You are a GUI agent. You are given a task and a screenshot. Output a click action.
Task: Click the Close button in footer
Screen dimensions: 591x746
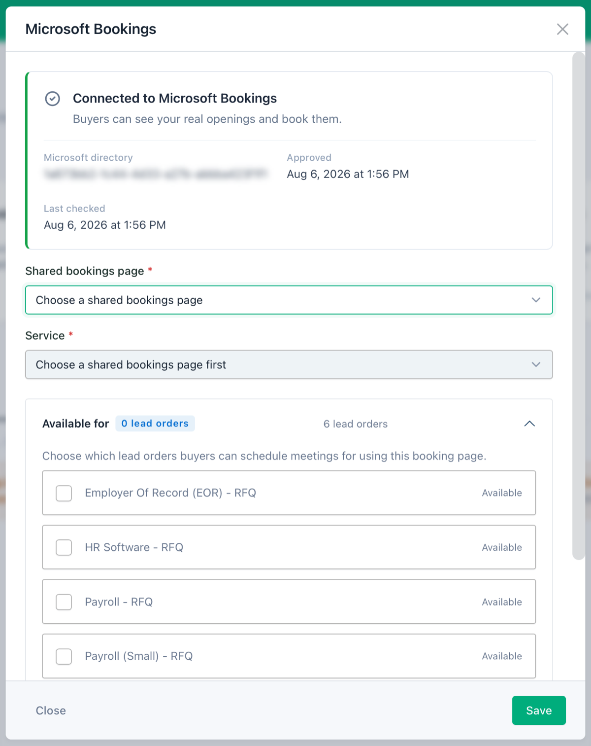(51, 710)
